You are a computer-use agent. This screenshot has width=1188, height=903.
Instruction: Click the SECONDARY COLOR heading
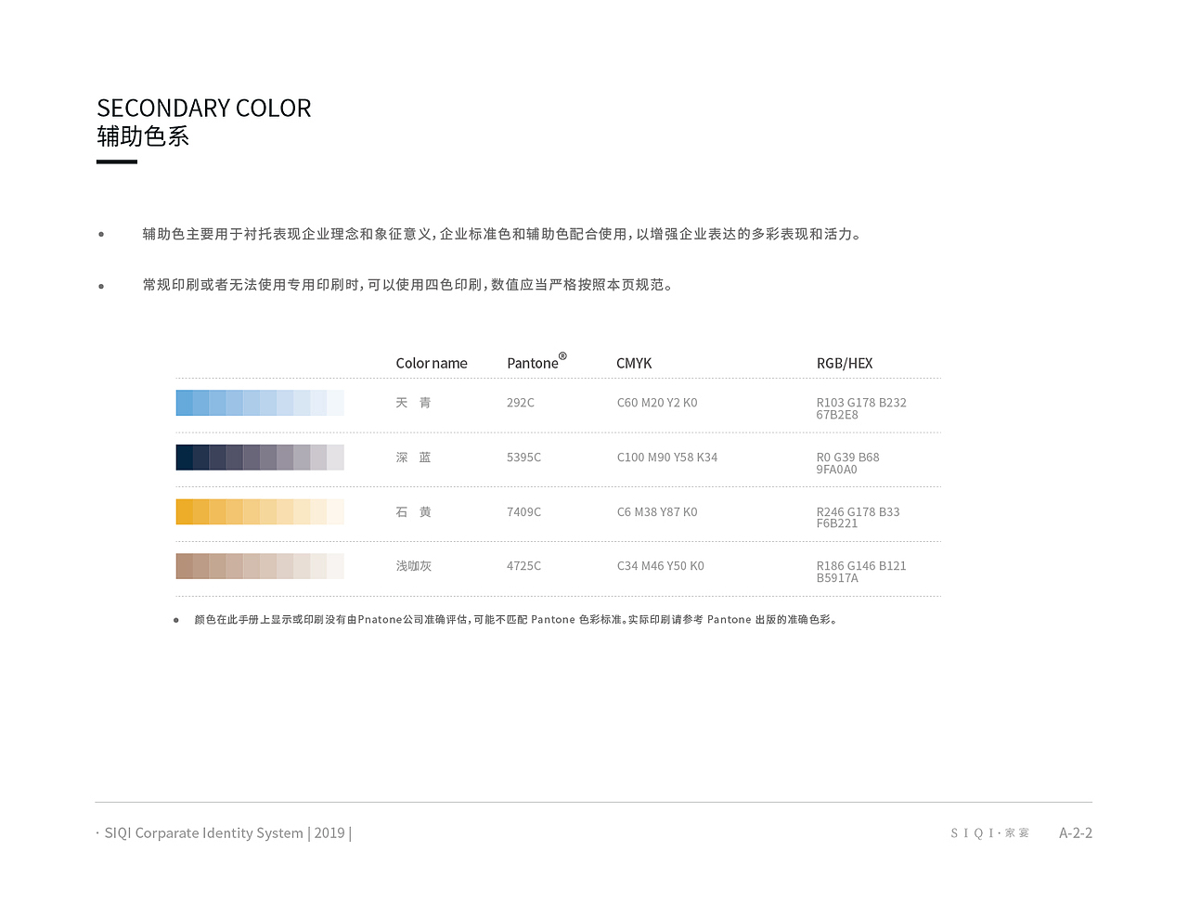pyautogui.click(x=204, y=108)
